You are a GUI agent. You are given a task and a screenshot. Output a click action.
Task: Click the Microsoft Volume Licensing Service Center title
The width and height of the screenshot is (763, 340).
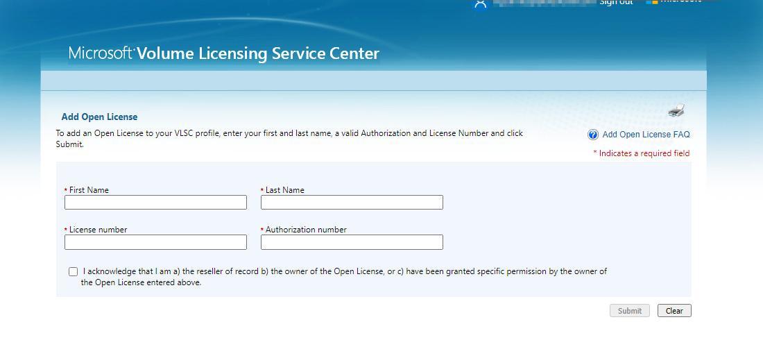click(224, 53)
